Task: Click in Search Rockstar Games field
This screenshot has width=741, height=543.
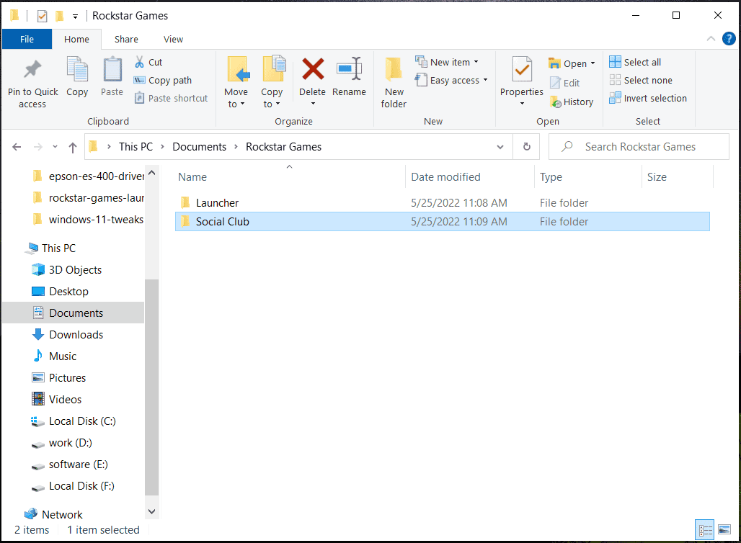Action: (x=639, y=147)
